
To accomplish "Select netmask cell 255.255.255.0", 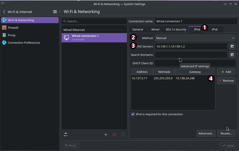I will (164, 78).
